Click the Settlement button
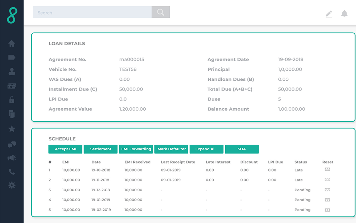This screenshot has width=356, height=223. tap(100, 149)
